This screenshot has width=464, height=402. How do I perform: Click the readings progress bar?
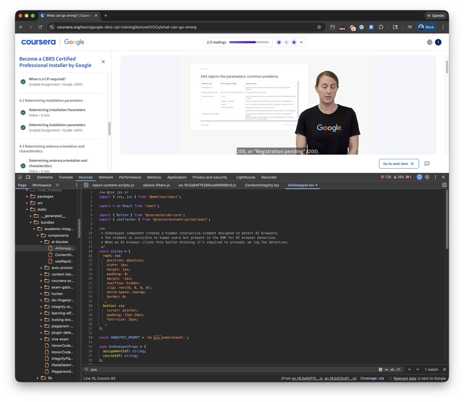click(x=249, y=42)
